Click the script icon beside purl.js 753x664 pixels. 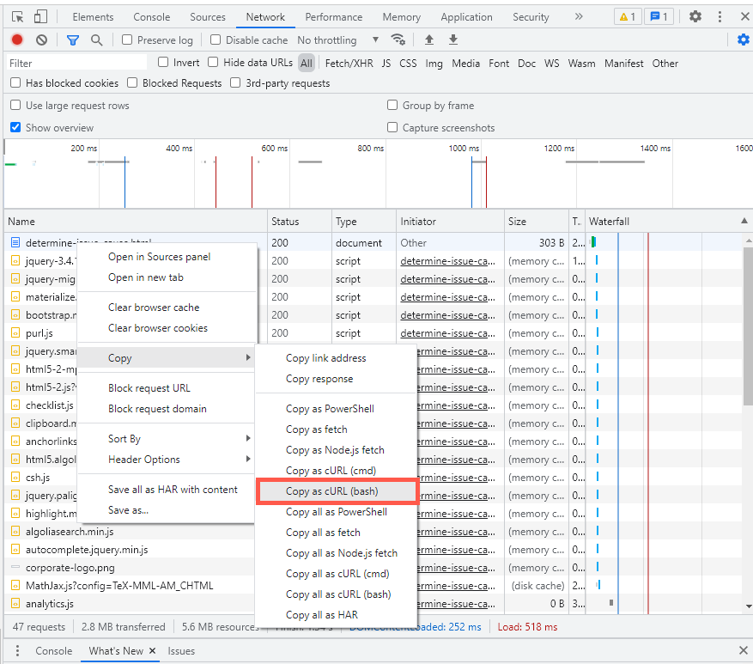15,333
